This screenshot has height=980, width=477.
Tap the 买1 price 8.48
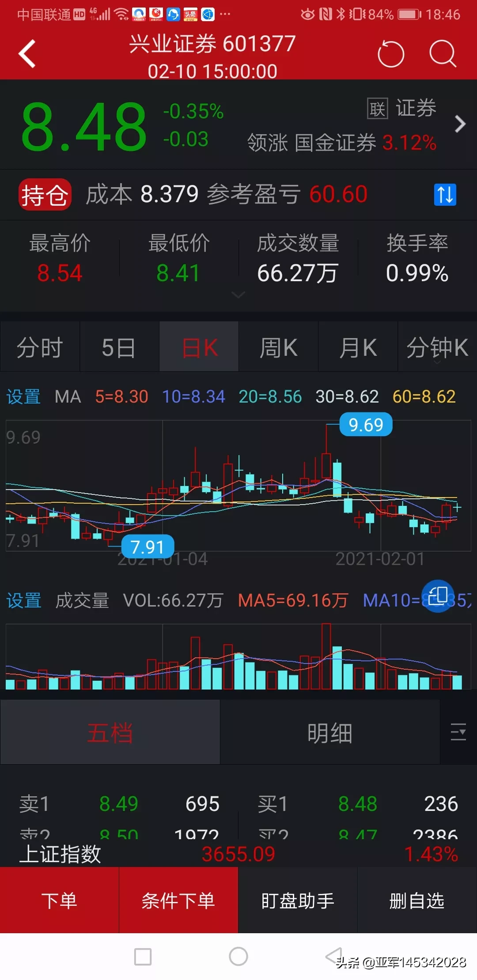(x=358, y=803)
